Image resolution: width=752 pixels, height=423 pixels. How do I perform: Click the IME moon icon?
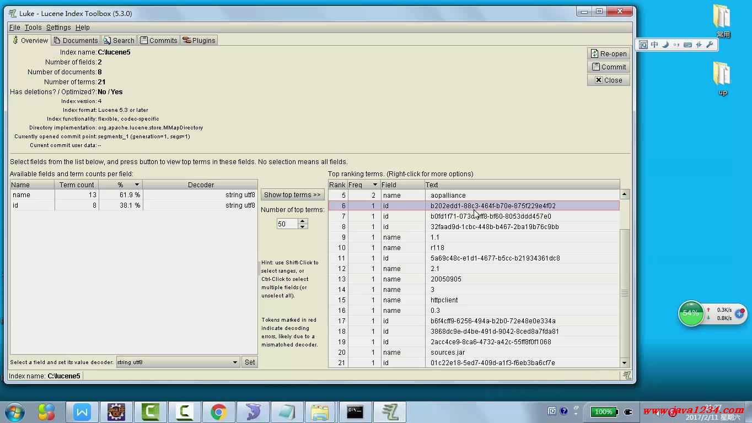click(665, 45)
